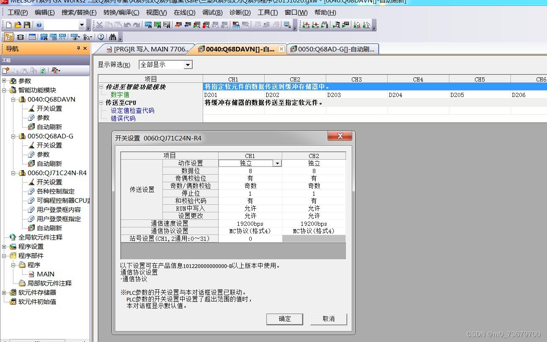Click the binoculars search icon
547x342 pixels.
point(112,37)
